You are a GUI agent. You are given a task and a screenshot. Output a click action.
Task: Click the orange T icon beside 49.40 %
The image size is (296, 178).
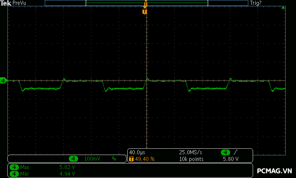[x=131, y=159]
